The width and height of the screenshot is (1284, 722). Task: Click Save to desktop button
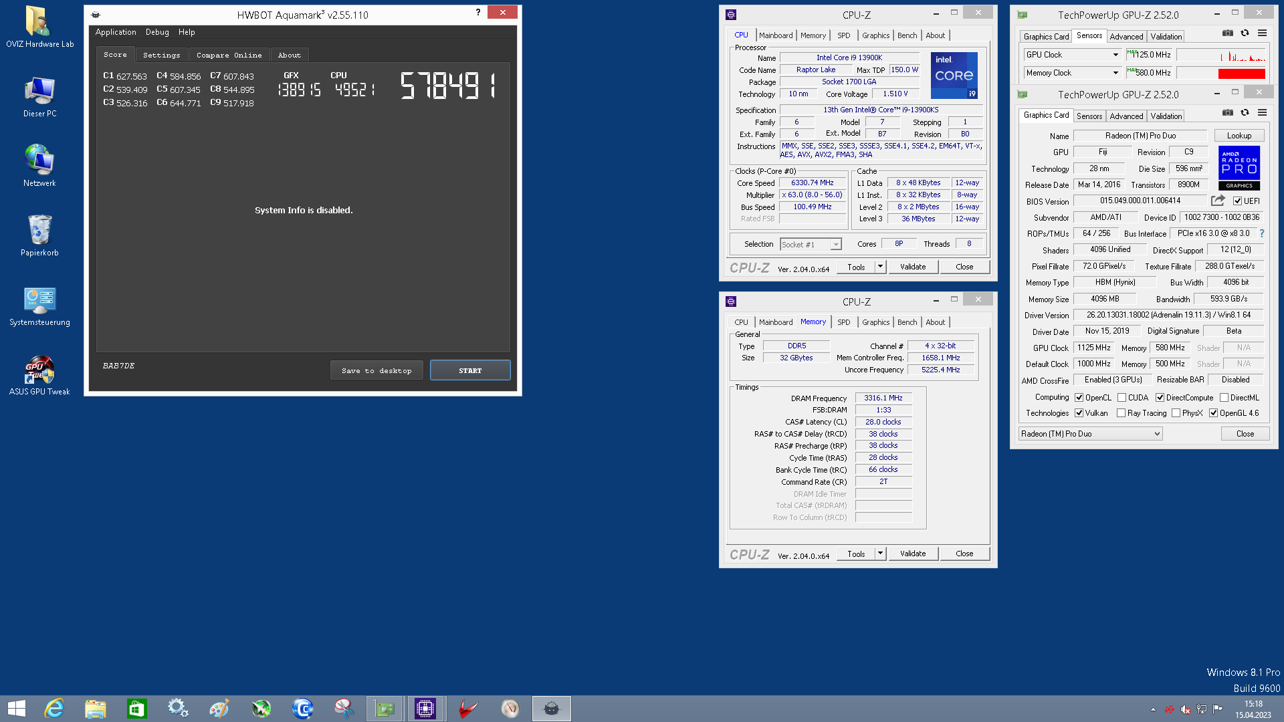(x=377, y=370)
